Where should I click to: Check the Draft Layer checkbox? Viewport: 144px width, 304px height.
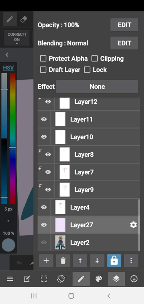(43, 70)
